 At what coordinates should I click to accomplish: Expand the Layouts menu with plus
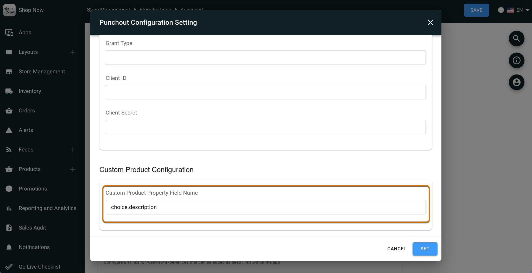pos(73,52)
